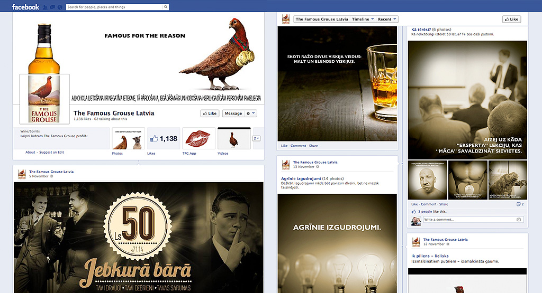Open the grouse with medals cover photo
Image resolution: width=542 pixels, height=293 pixels.
(138, 59)
